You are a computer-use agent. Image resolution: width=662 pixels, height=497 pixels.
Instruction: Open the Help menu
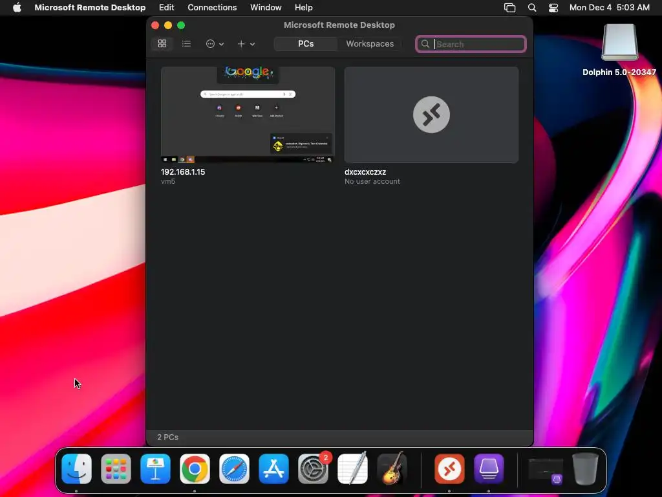(304, 7)
